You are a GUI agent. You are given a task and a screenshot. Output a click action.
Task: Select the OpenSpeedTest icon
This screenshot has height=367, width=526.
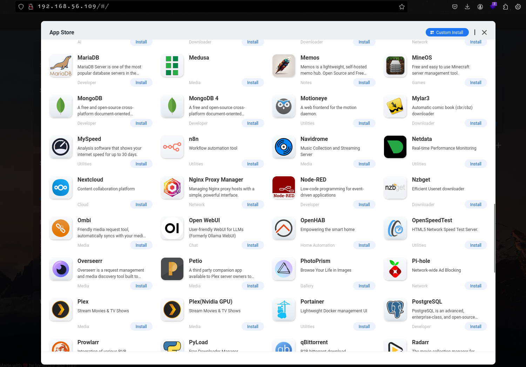pyautogui.click(x=395, y=228)
